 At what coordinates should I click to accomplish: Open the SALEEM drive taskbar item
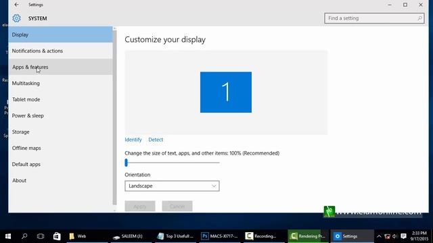point(131,236)
